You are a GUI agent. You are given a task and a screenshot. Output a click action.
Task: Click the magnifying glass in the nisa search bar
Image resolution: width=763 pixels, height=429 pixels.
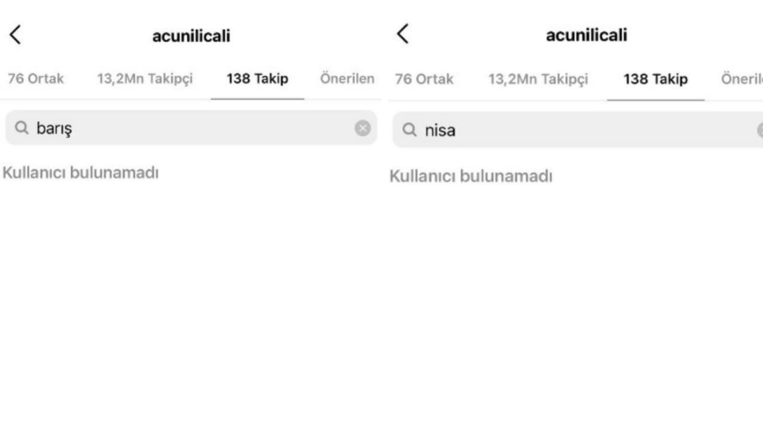point(409,130)
